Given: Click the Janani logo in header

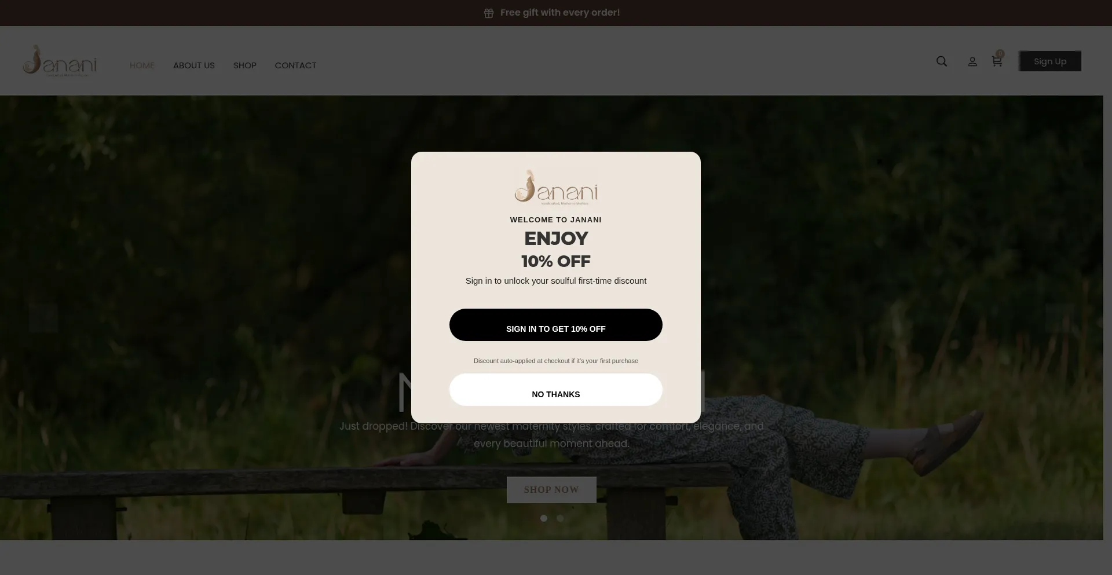Looking at the screenshot, I should click(x=60, y=60).
